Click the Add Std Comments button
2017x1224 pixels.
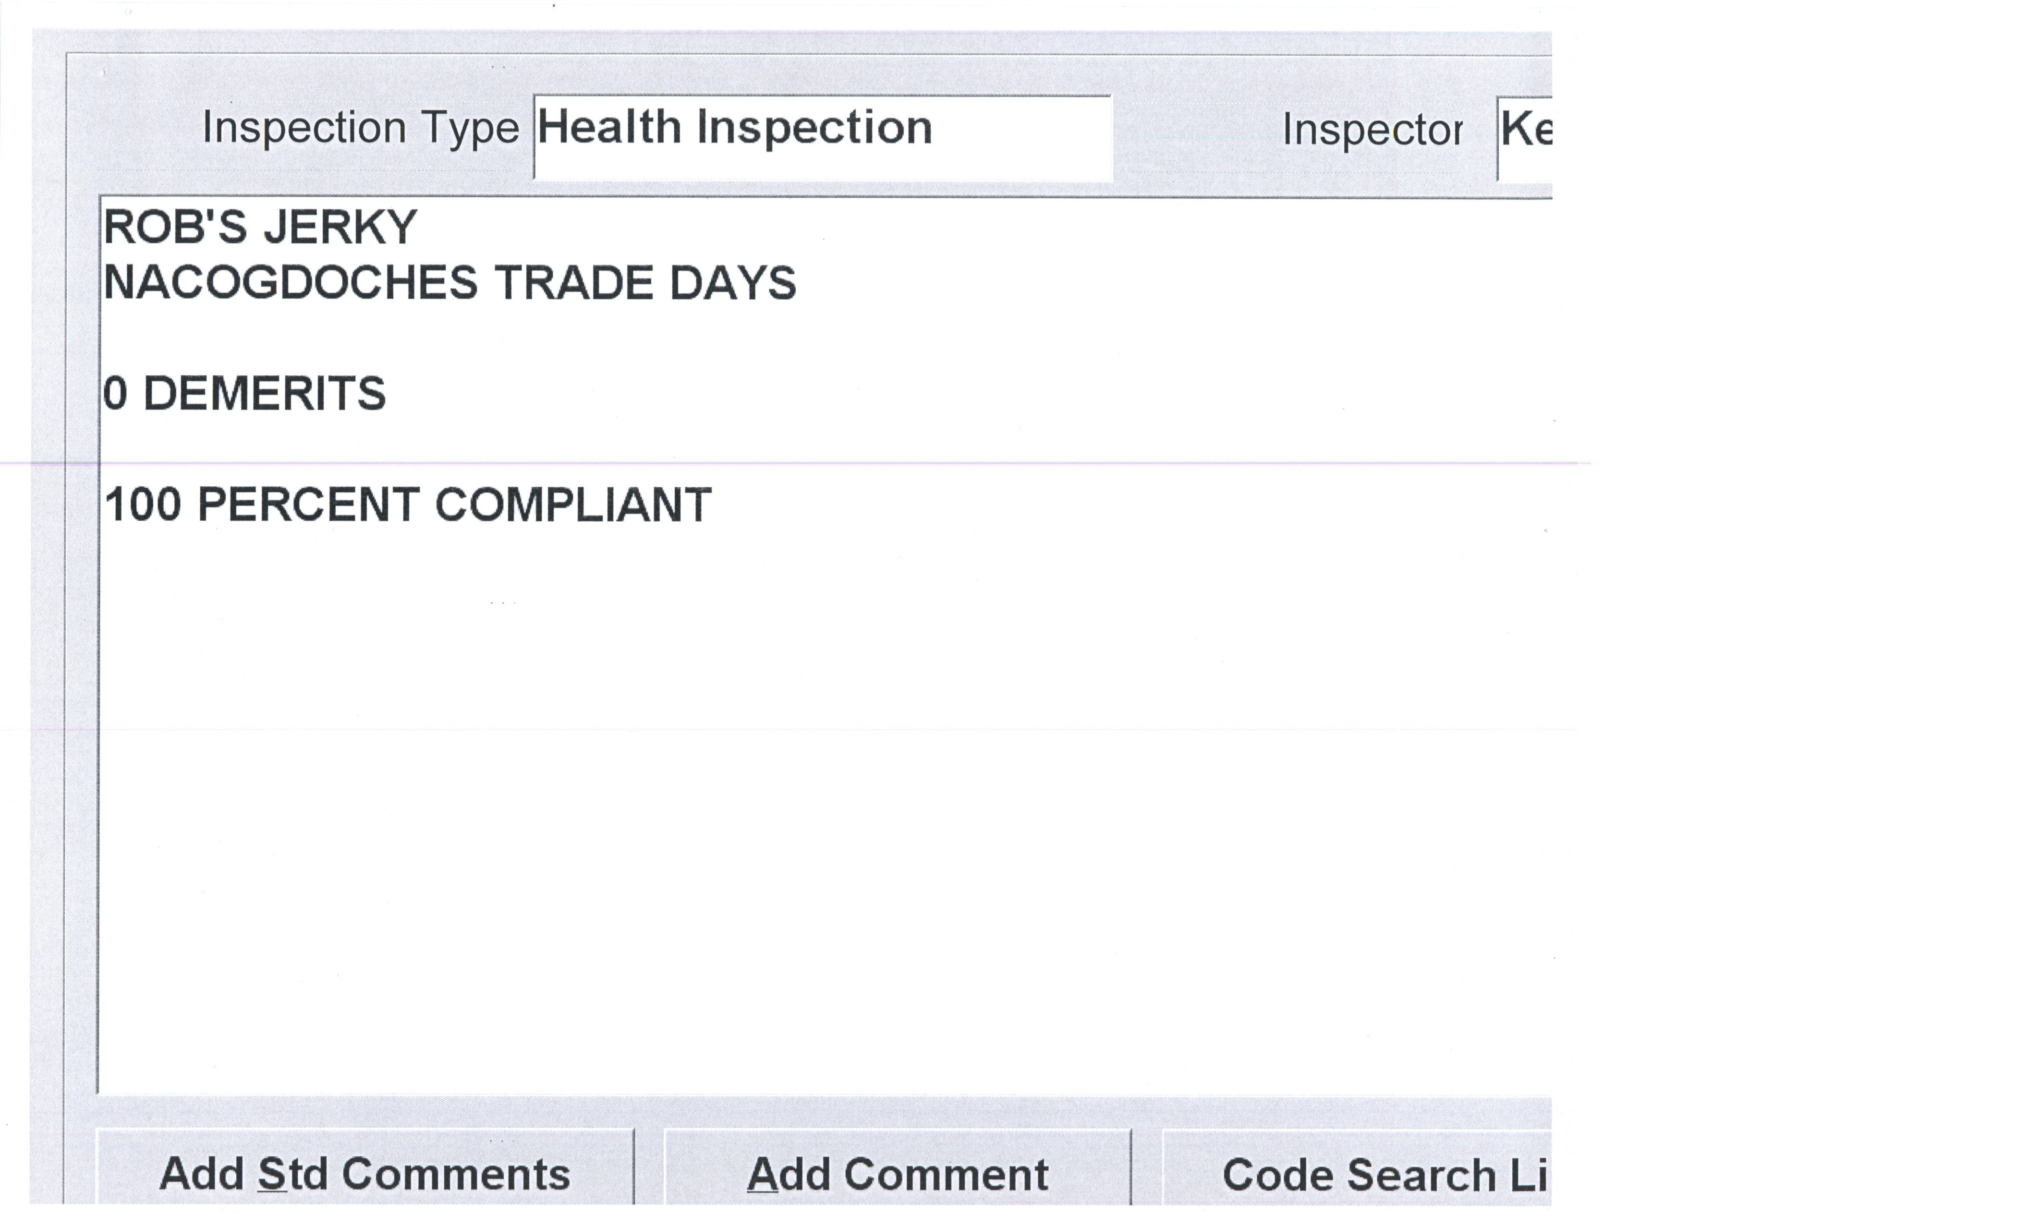365,1173
